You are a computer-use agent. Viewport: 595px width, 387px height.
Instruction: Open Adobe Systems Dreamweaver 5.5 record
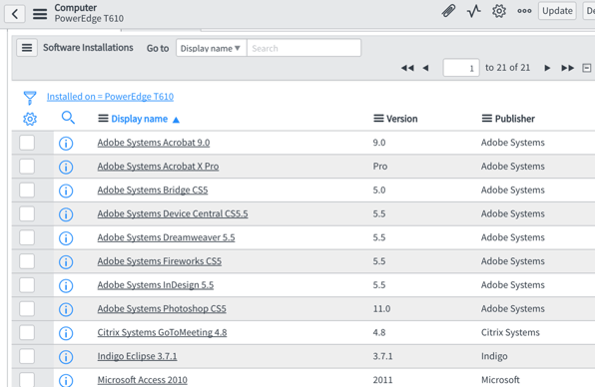point(166,237)
